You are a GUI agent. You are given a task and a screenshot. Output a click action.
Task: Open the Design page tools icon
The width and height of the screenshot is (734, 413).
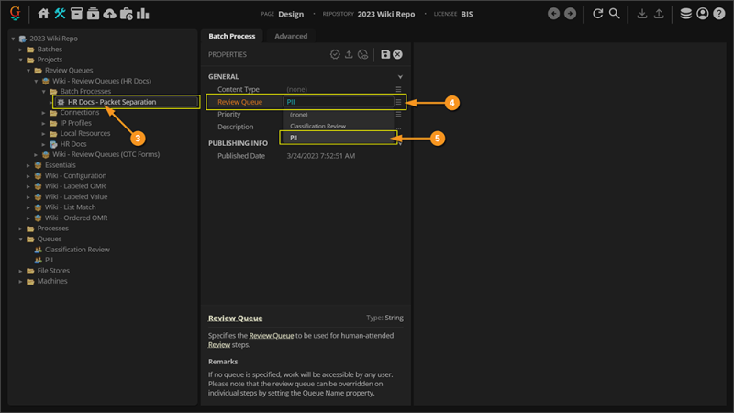click(60, 14)
